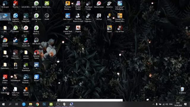This screenshot has height=107, width=190.
Task: Select the Virginia game icon
Action: [x=78, y=29]
